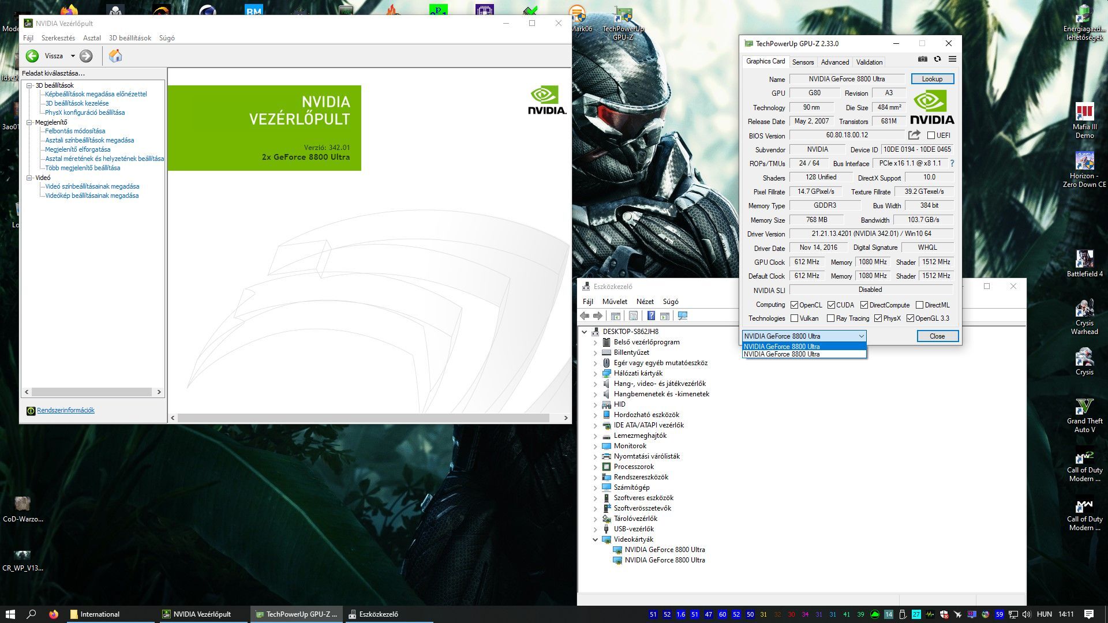1108x623 pixels.
Task: Click the bus interface question mark icon
Action: [952, 163]
